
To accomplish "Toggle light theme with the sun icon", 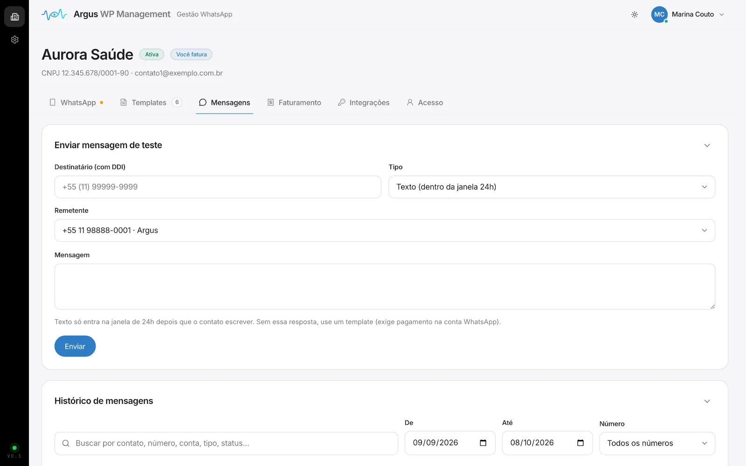I will coord(635,14).
